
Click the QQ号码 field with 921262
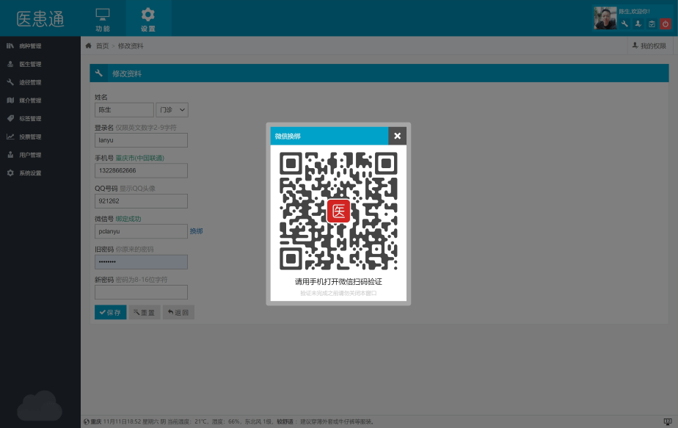[141, 201]
